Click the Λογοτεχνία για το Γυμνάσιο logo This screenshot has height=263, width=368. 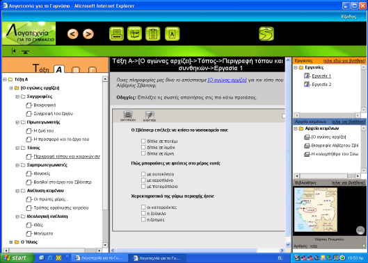(29, 33)
